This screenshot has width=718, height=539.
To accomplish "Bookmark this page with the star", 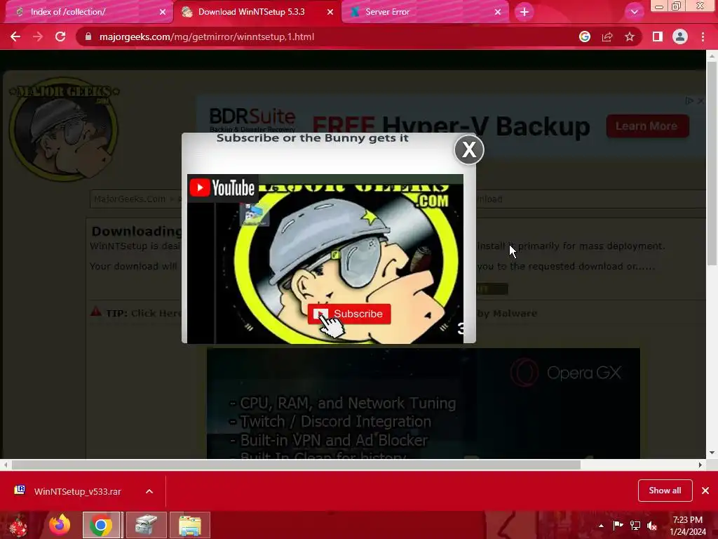I will pos(630,36).
